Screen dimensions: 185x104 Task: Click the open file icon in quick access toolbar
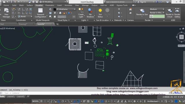point(8,2)
